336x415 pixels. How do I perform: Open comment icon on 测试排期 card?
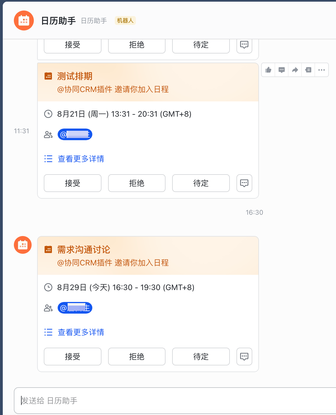[x=244, y=183]
